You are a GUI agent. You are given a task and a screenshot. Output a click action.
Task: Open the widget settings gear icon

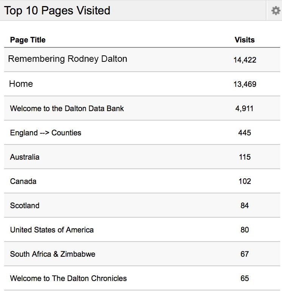pyautogui.click(x=276, y=11)
